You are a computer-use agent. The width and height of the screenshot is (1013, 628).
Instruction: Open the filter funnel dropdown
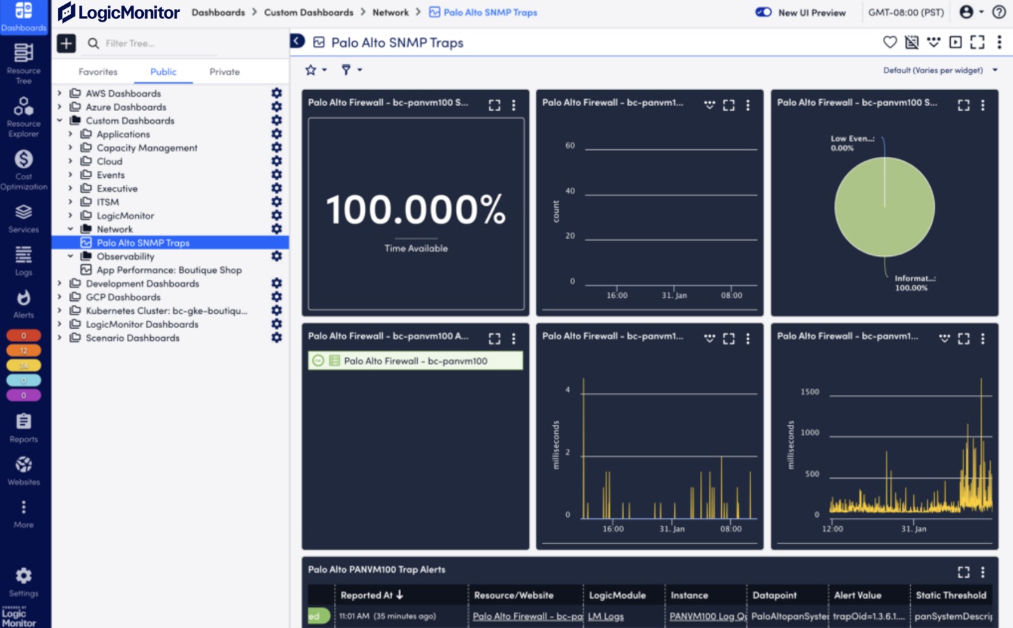[x=351, y=70]
